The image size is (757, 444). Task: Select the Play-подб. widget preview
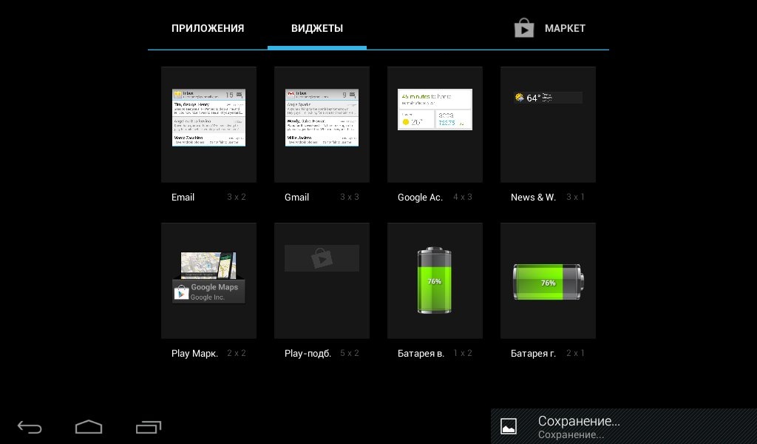(x=322, y=258)
